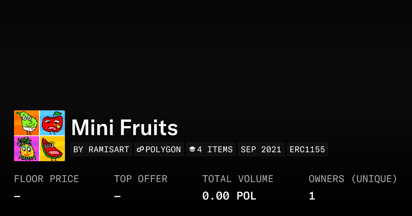Screen dimensions: 412x216
Task: Click the SEP 2021 date badge
Action: [x=261, y=149]
